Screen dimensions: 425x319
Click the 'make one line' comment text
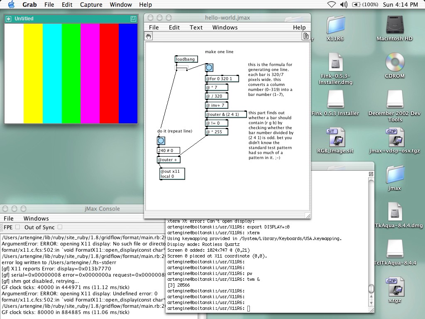(219, 52)
